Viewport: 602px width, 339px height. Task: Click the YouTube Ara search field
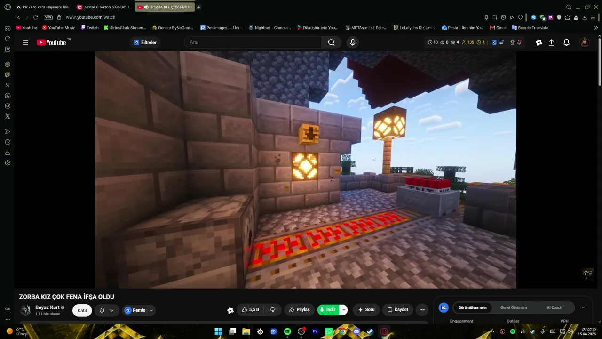pyautogui.click(x=253, y=42)
